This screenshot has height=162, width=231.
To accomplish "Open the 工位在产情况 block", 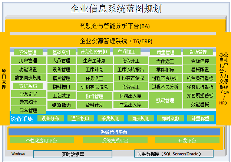I will [131, 78].
